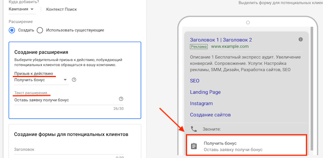Click the Instagram sitelink

click(201, 103)
